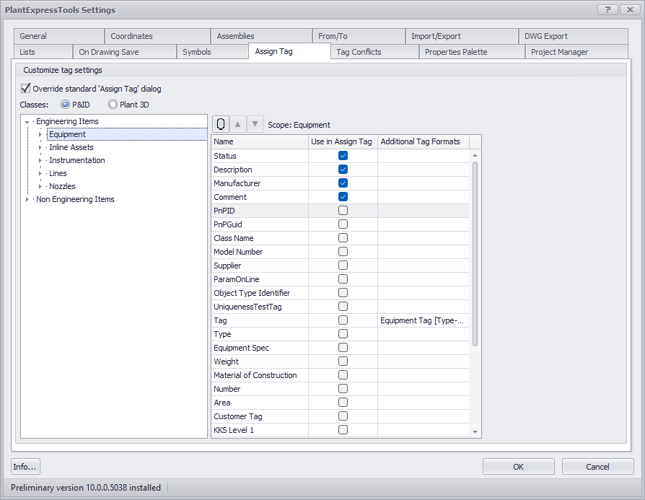Open the Import/Export tab

(462, 36)
